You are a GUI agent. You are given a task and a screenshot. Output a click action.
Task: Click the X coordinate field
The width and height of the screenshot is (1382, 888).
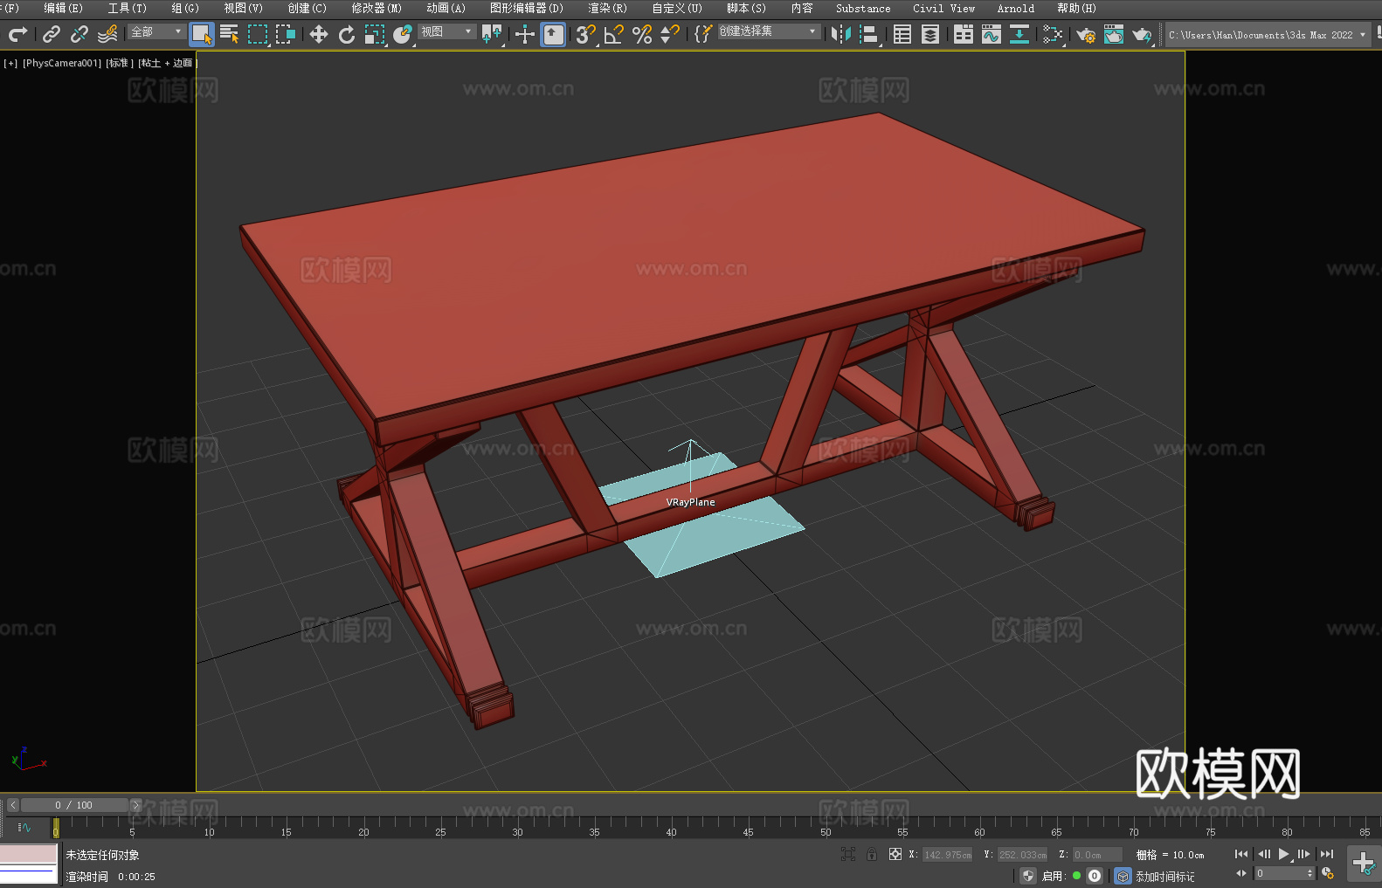tap(947, 855)
